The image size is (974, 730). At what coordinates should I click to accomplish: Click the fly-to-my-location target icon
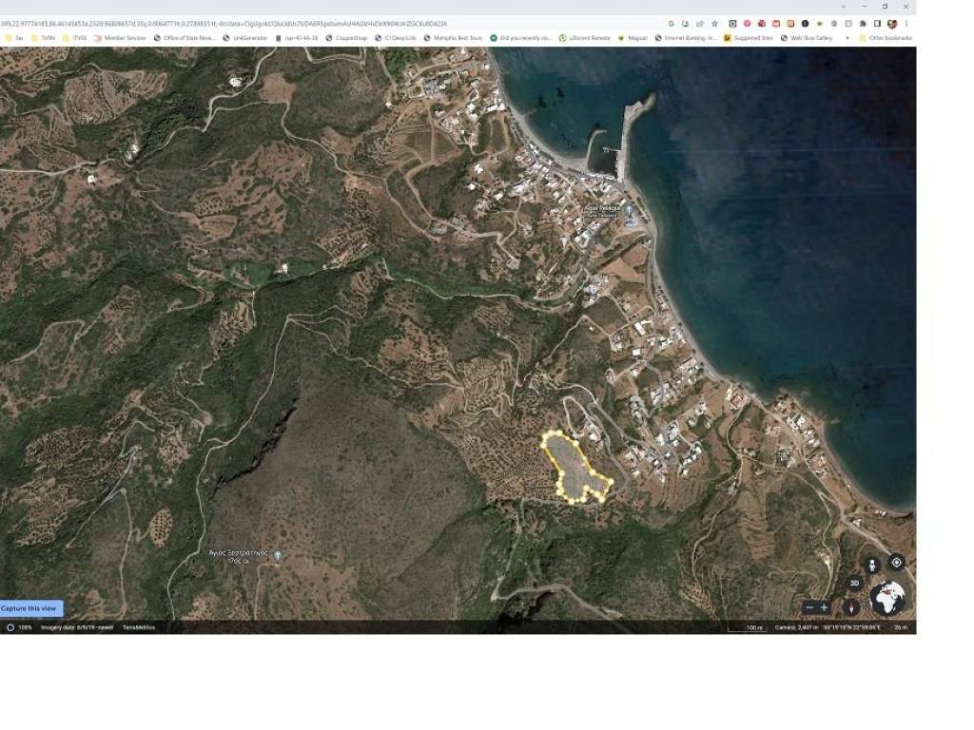[896, 563]
